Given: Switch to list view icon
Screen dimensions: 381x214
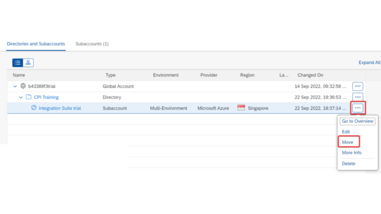Looking at the screenshot, I should (17, 63).
